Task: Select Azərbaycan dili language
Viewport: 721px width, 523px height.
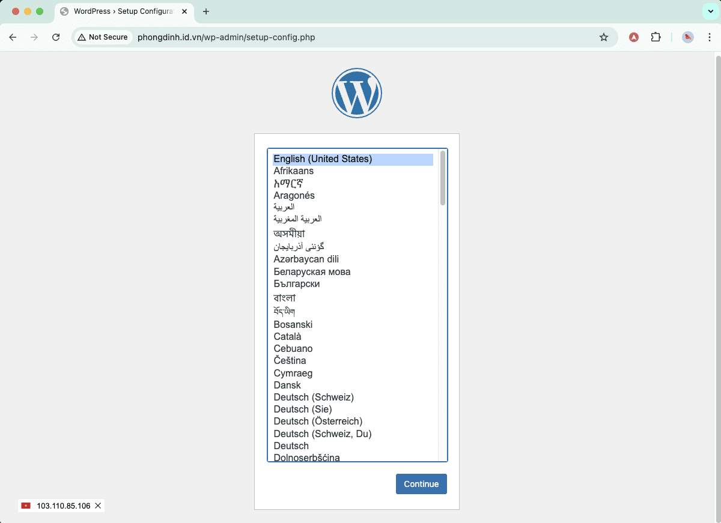Action: 353,259
